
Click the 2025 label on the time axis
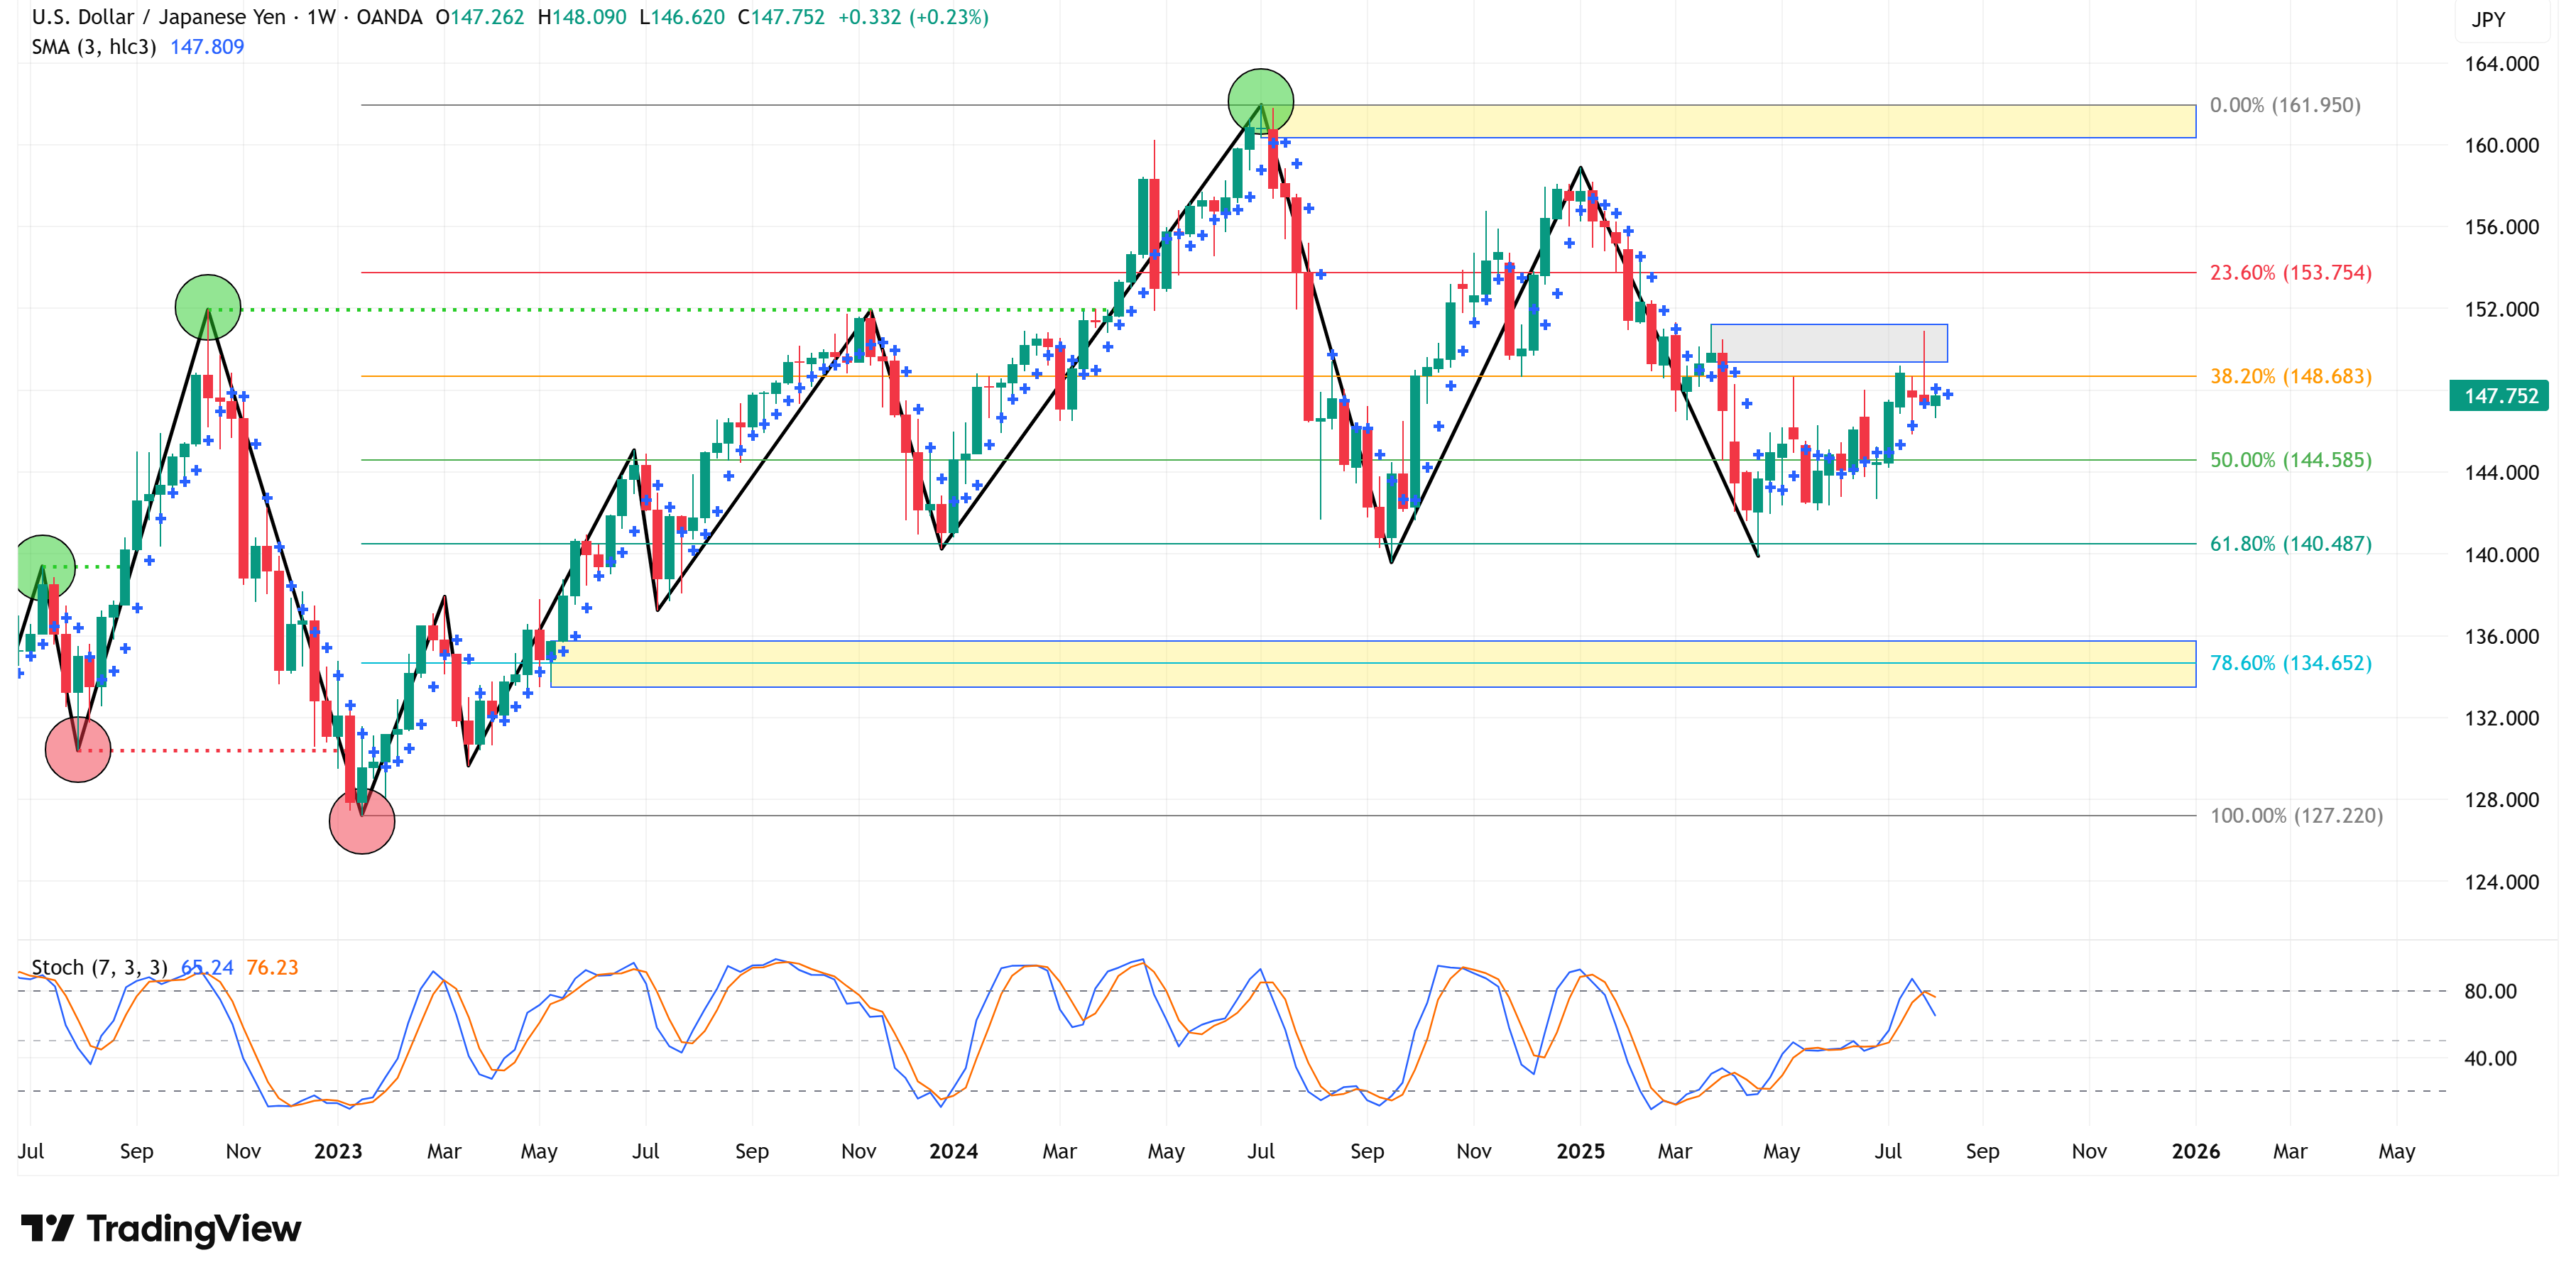[x=1580, y=1151]
